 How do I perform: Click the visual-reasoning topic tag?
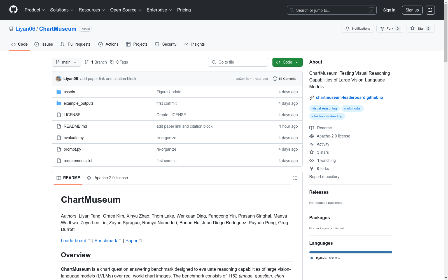tap(325, 108)
